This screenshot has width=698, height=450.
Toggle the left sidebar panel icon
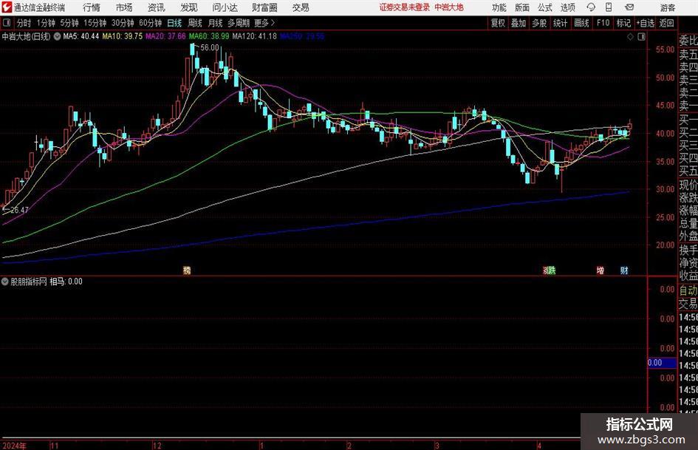[7, 23]
